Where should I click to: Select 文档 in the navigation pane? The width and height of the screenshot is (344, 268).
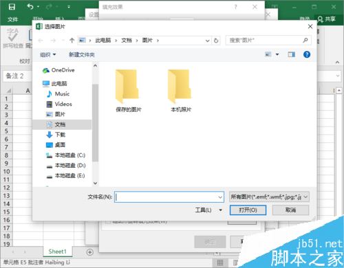pyautogui.click(x=62, y=124)
